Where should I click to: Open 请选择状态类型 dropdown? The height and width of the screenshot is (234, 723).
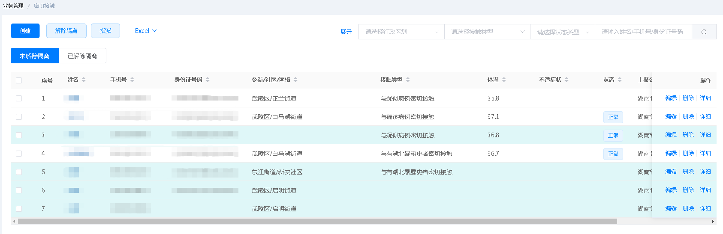(563, 32)
